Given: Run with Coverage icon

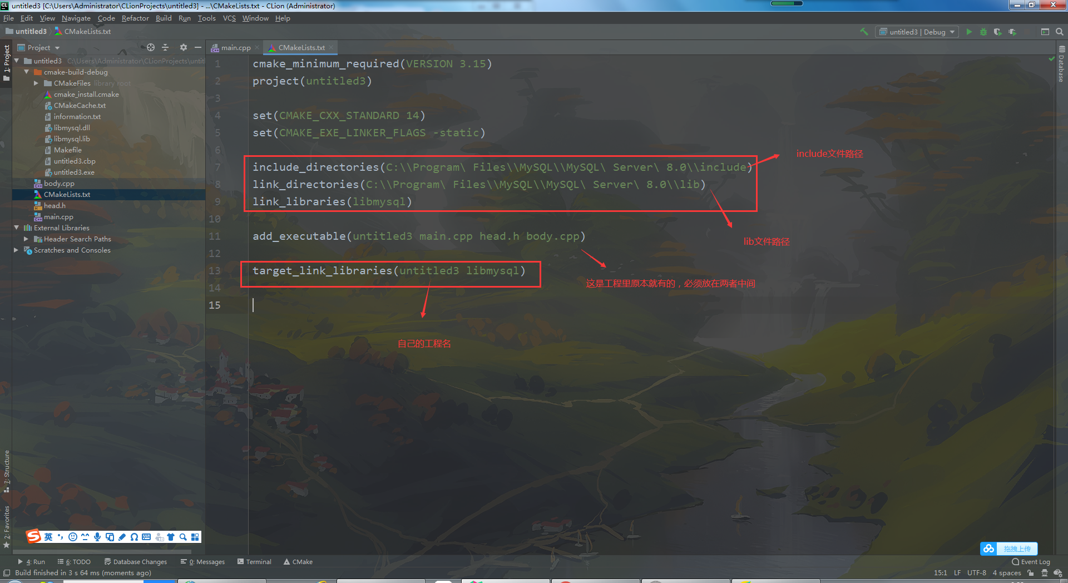Looking at the screenshot, I should pyautogui.click(x=997, y=32).
